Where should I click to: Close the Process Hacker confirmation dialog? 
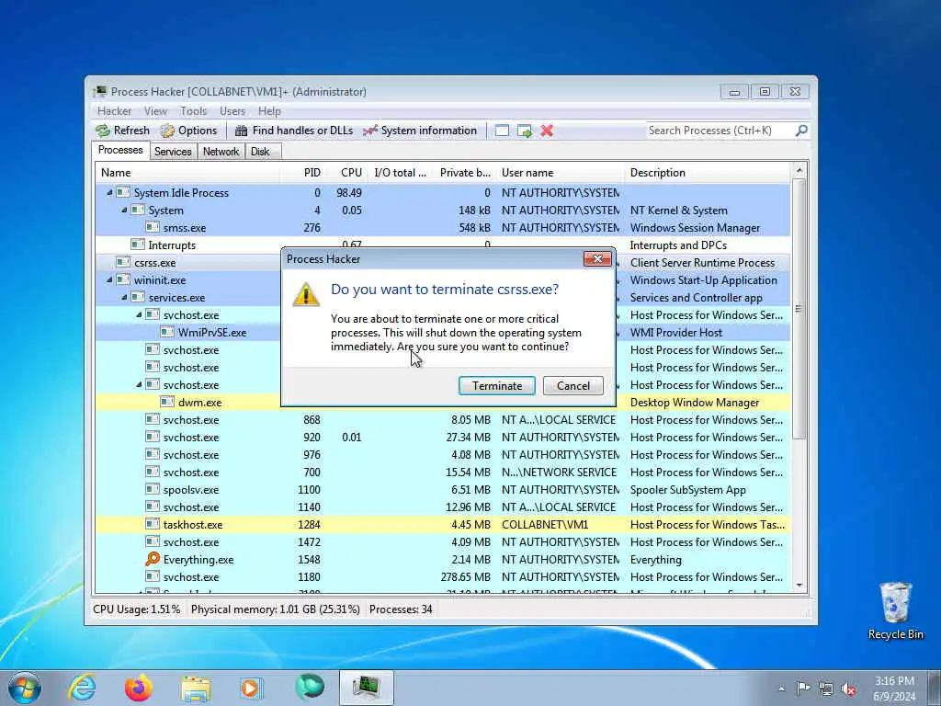pos(597,258)
